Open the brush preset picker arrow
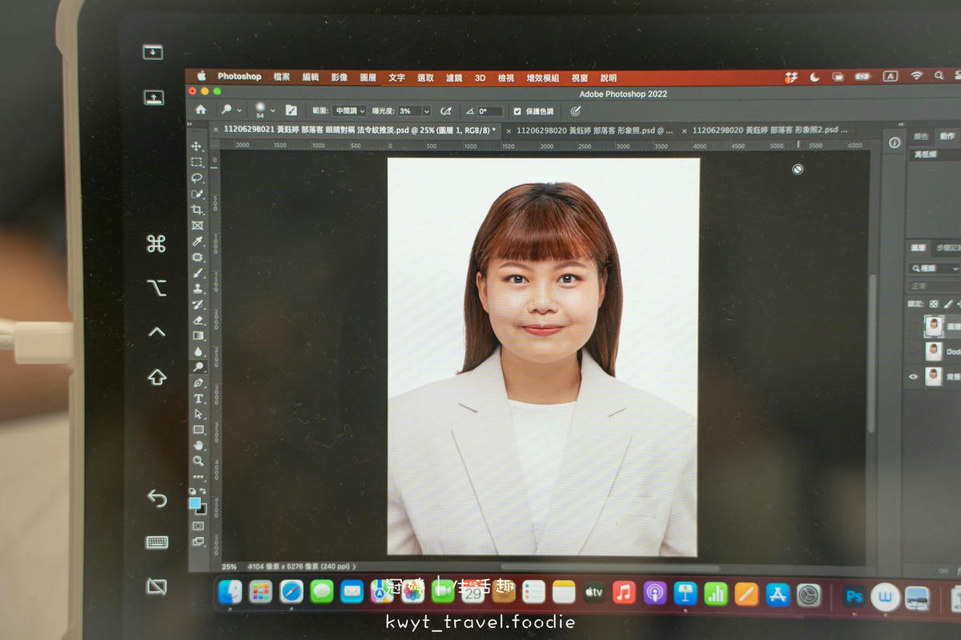The width and height of the screenshot is (961, 640). click(273, 110)
